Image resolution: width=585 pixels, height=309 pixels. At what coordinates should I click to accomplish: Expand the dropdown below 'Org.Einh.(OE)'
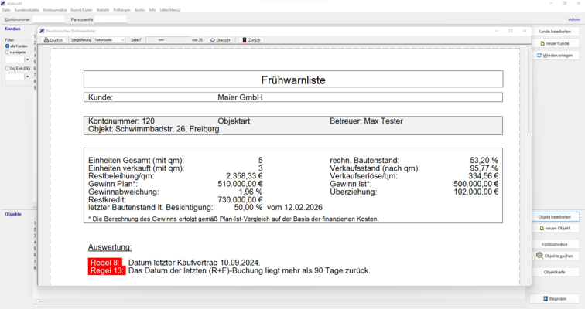click(x=28, y=76)
